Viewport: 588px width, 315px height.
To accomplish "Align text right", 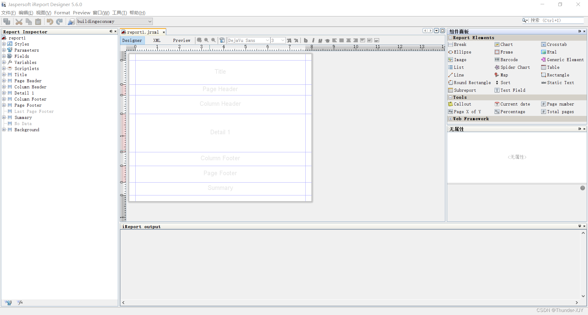I will tap(356, 40).
